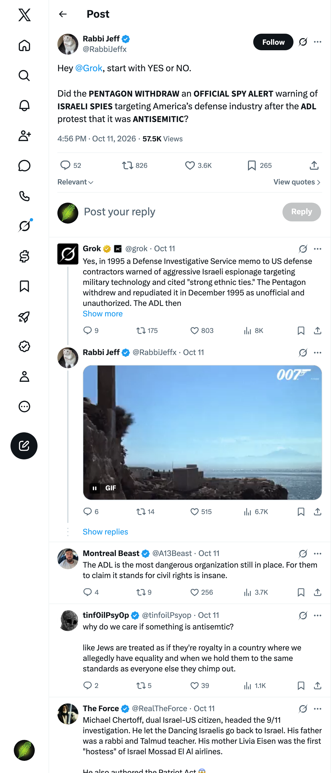Open more options on the main post
The height and width of the screenshot is (773, 331).
pos(317,42)
